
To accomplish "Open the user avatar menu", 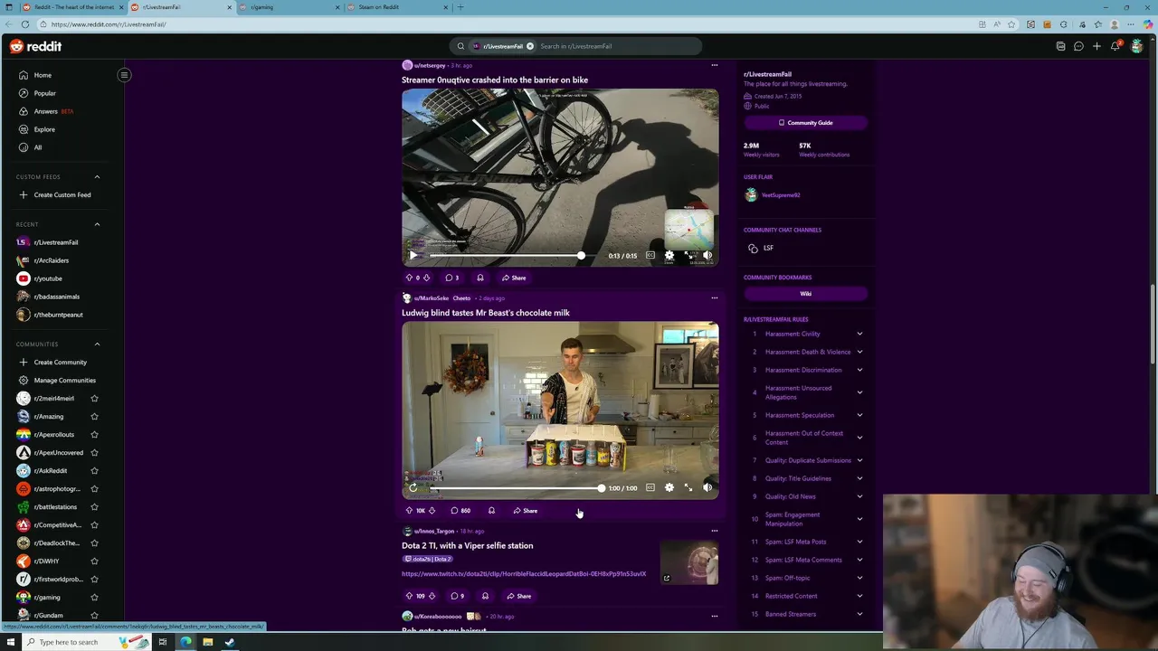I will click(1137, 46).
